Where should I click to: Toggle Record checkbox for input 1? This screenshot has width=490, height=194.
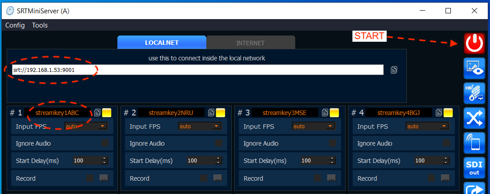click(90, 178)
